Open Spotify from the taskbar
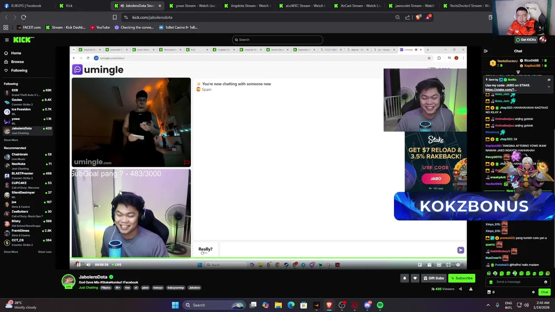 pos(380,305)
